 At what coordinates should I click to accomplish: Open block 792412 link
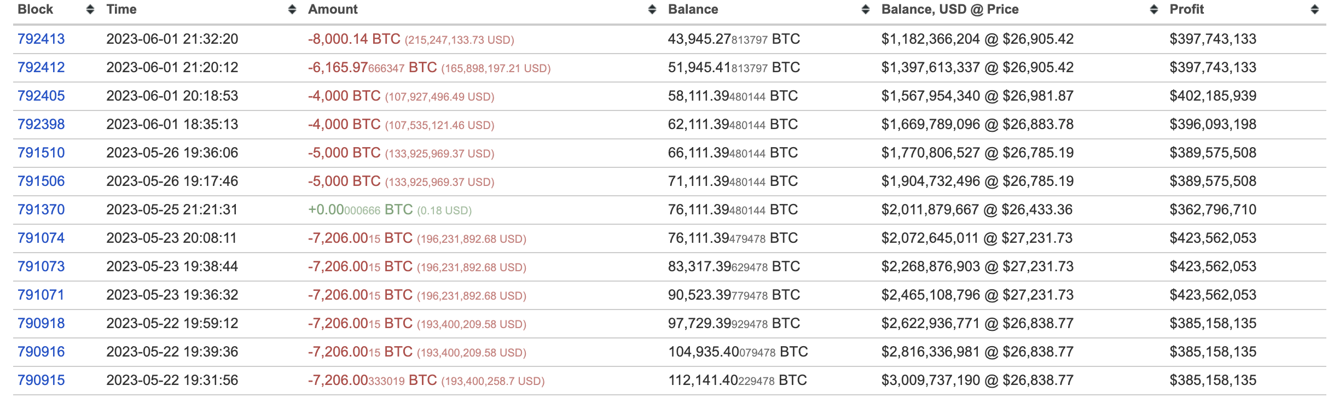coord(41,67)
